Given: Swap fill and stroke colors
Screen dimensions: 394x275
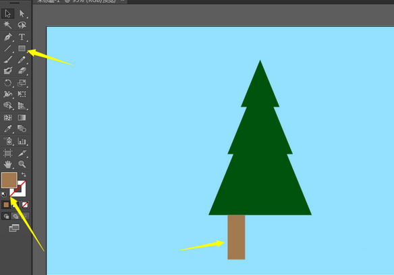Looking at the screenshot, I should (x=24, y=175).
